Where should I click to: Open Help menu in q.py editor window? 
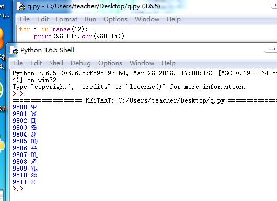pos(174,19)
